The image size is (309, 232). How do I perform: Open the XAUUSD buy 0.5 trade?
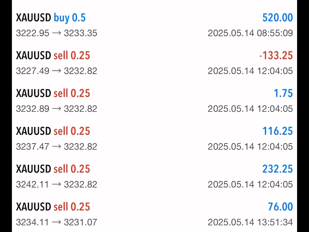tap(51, 18)
